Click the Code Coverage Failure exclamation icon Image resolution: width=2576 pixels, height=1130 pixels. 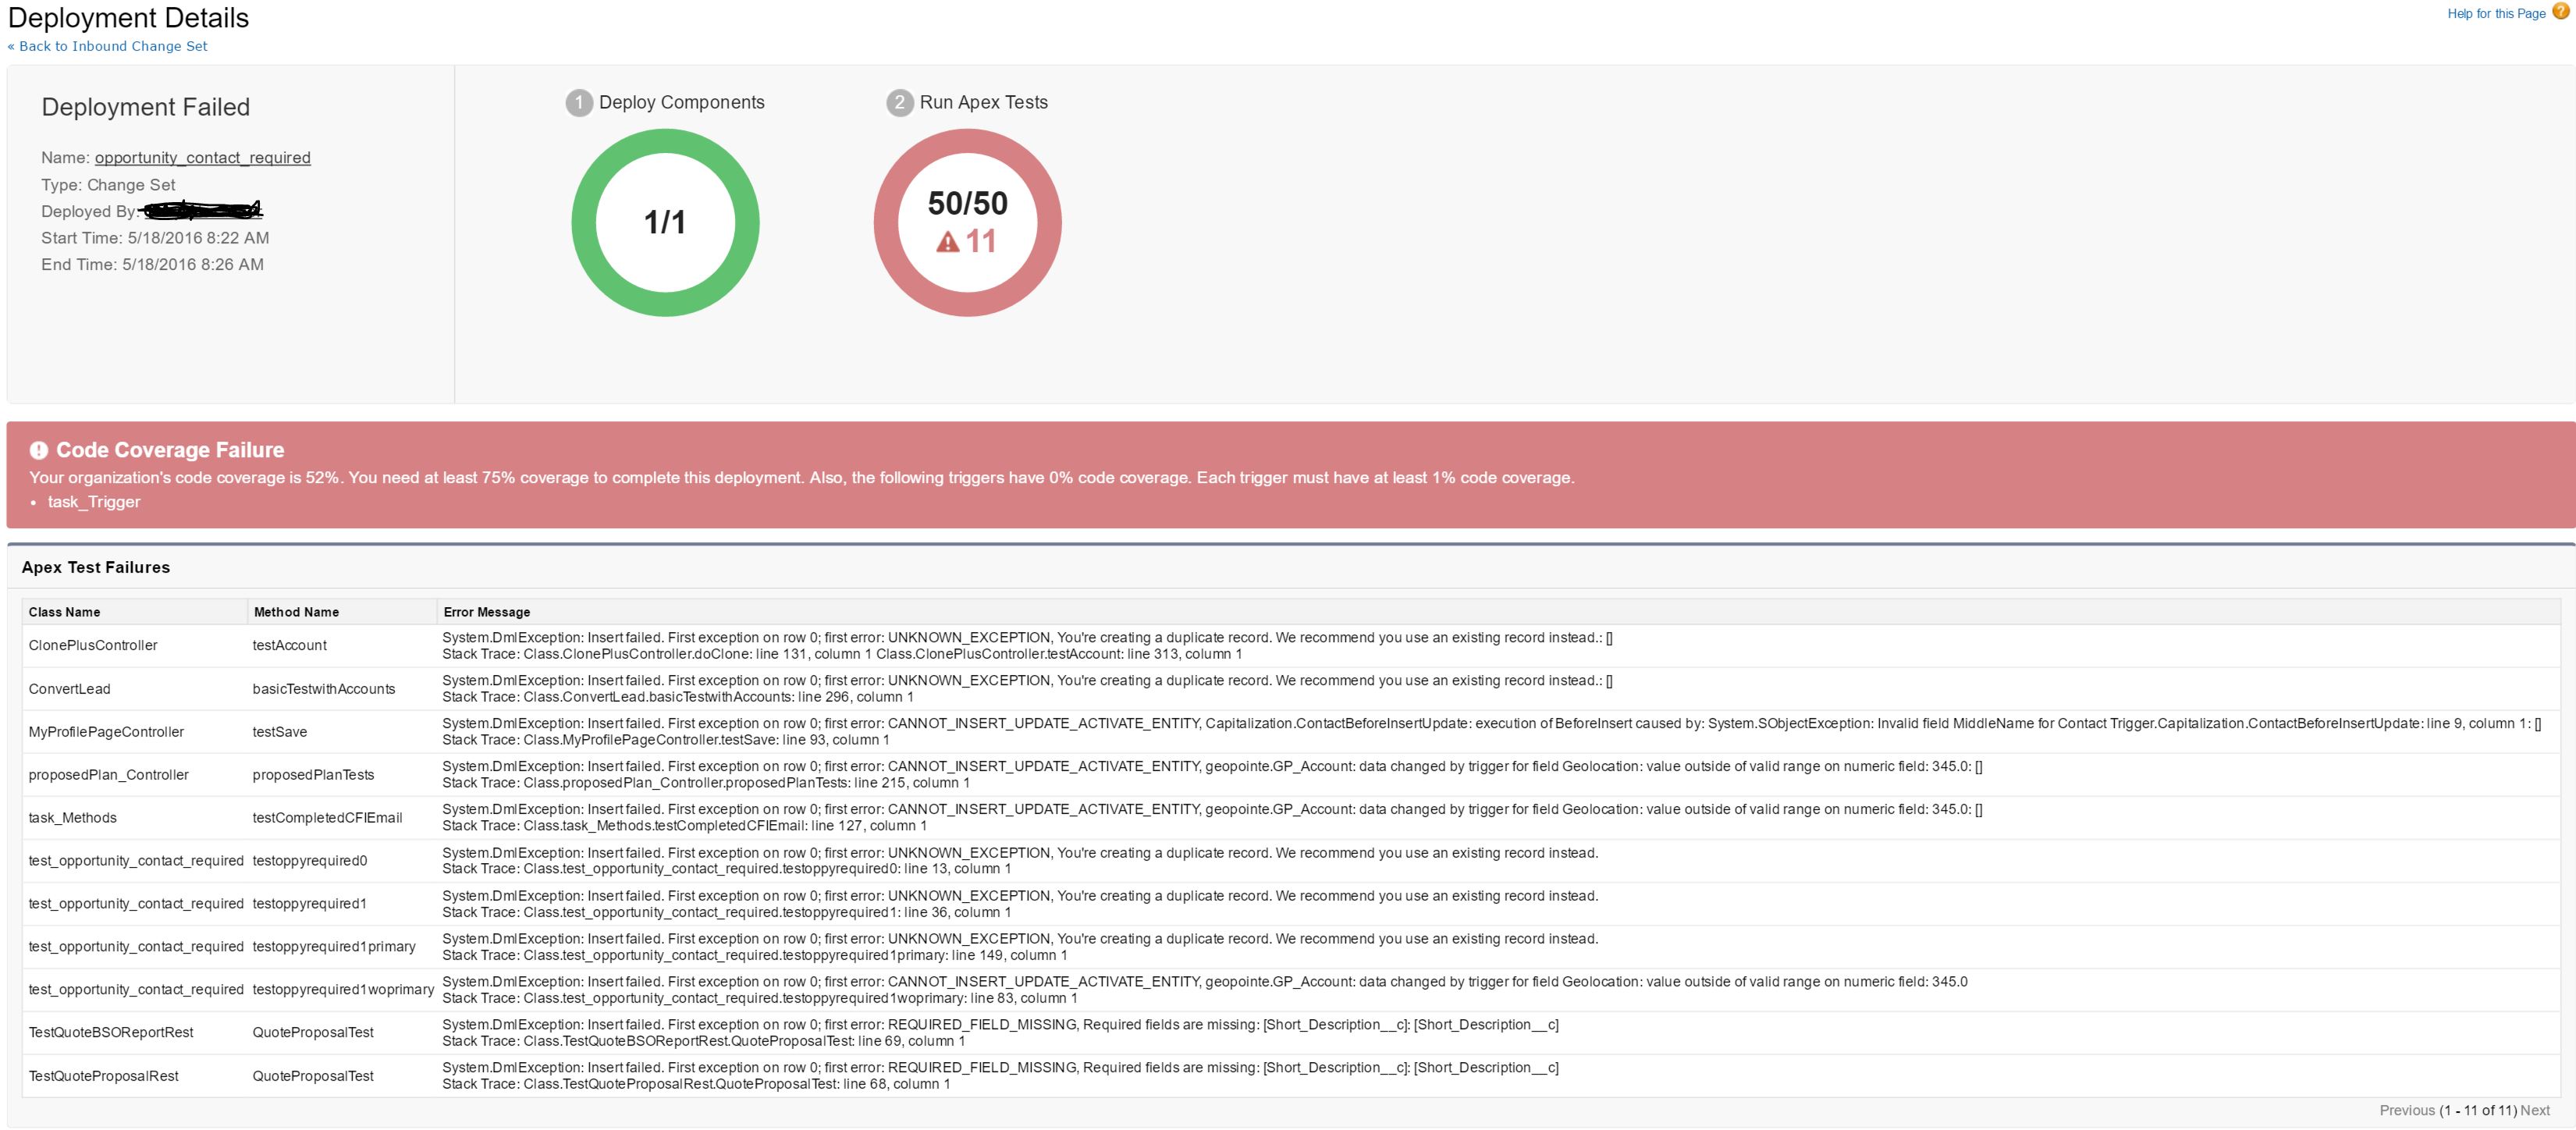pos(39,450)
